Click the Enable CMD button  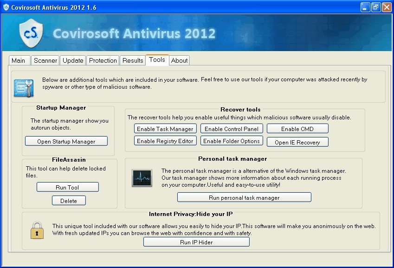pyautogui.click(x=297, y=129)
